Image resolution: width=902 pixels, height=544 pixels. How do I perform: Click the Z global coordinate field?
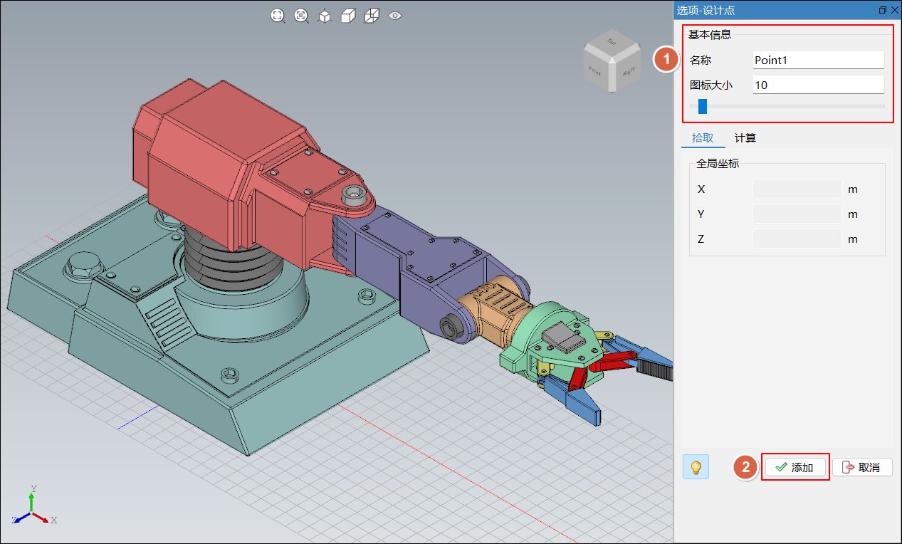click(x=797, y=239)
